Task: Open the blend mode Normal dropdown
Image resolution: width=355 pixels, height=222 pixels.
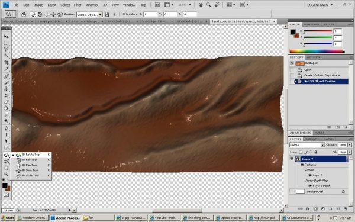Action: (322, 145)
